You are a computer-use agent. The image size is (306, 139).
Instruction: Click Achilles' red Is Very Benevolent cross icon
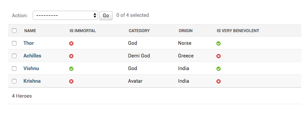click(x=219, y=56)
